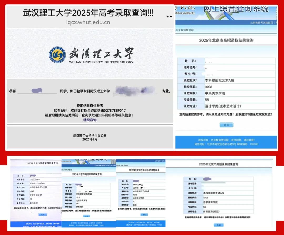Click 返回 button below the 北京体育大学 result
This screenshot has width=284, height=235.
pyautogui.click(x=87, y=216)
